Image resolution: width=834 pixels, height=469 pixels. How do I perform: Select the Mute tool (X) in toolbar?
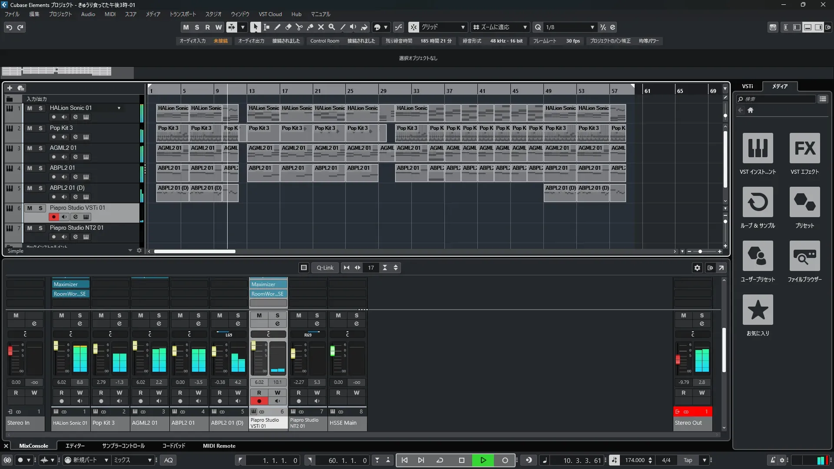pos(321,27)
